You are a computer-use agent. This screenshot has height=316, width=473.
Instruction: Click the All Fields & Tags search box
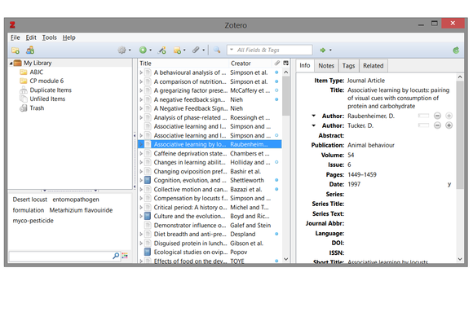pos(269,50)
